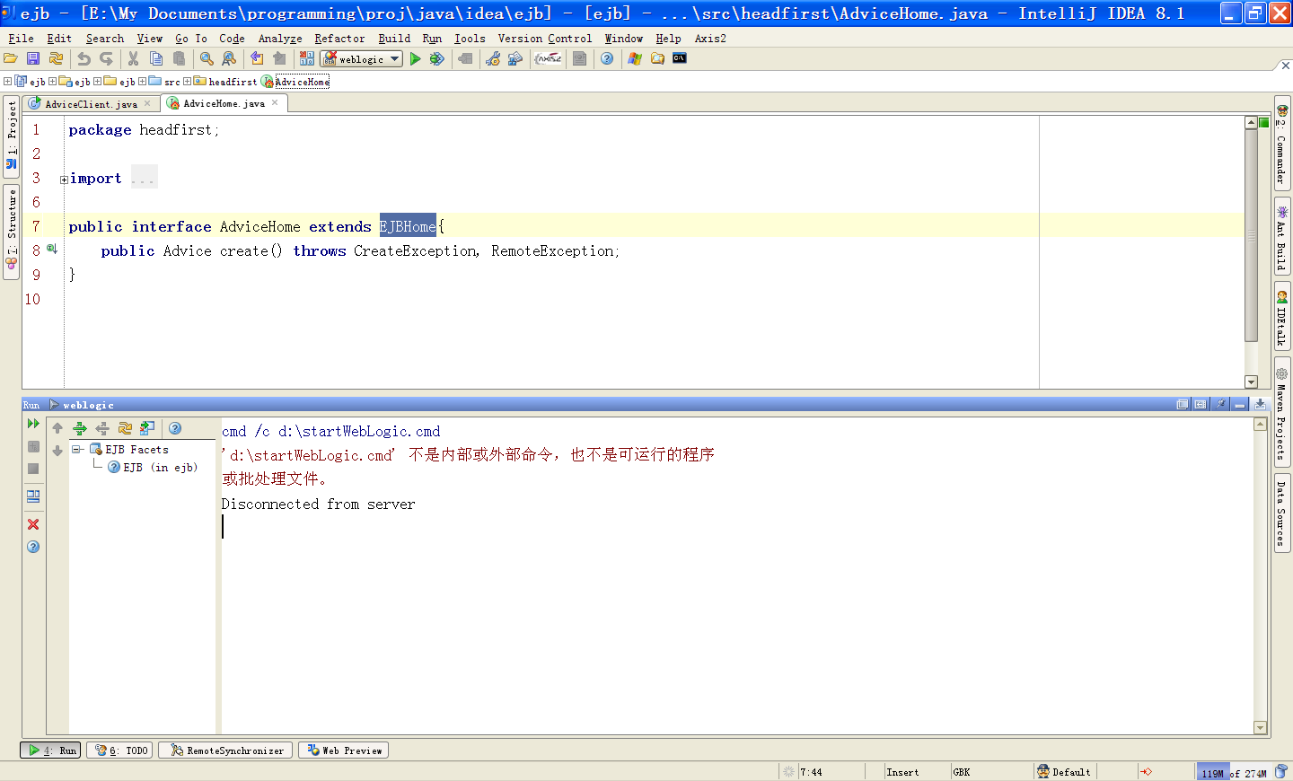This screenshot has width=1293, height=781.
Task: Click the expand all green arrows icon
Action: click(x=80, y=428)
